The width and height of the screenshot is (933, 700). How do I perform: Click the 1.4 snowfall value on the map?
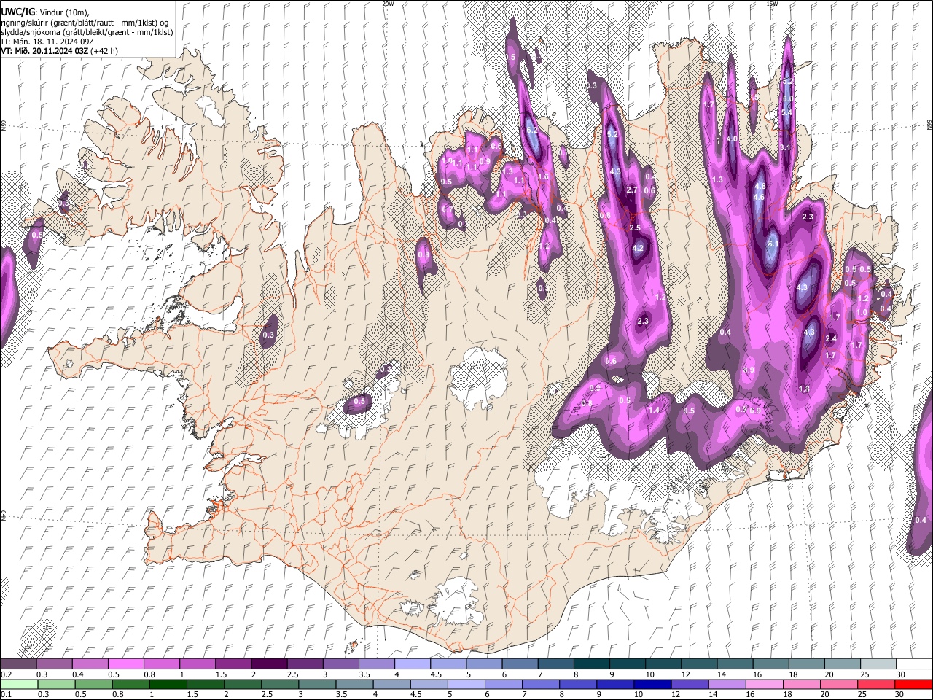(x=654, y=411)
